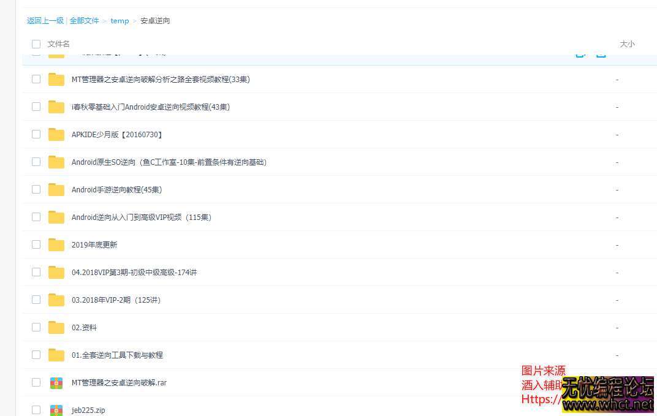Screen dimensions: 657x416
Task: Open the Android手游逆向教程(45集) folder icon
Action: (x=56, y=189)
